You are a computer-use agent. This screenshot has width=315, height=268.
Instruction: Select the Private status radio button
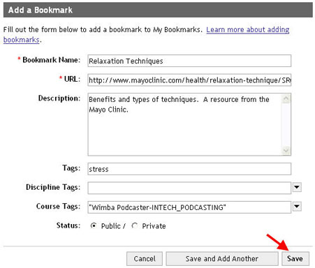coord(135,225)
